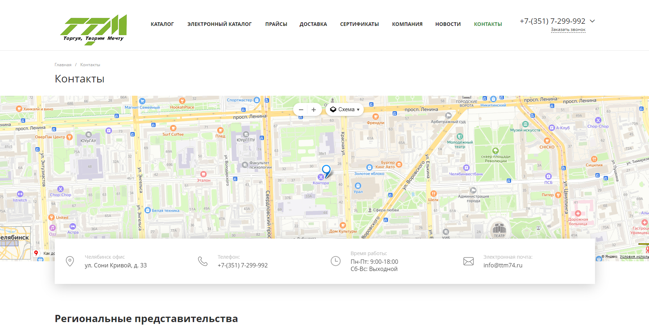Click the clock icon near Время работы
The height and width of the screenshot is (330, 649).
pyautogui.click(x=336, y=261)
